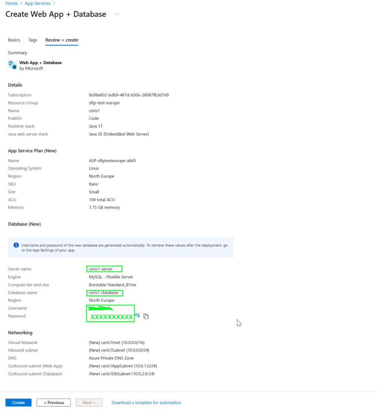Open the App Services breadcrumb link
Image resolution: width=378 pixels, height=416 pixels.
click(x=38, y=3)
